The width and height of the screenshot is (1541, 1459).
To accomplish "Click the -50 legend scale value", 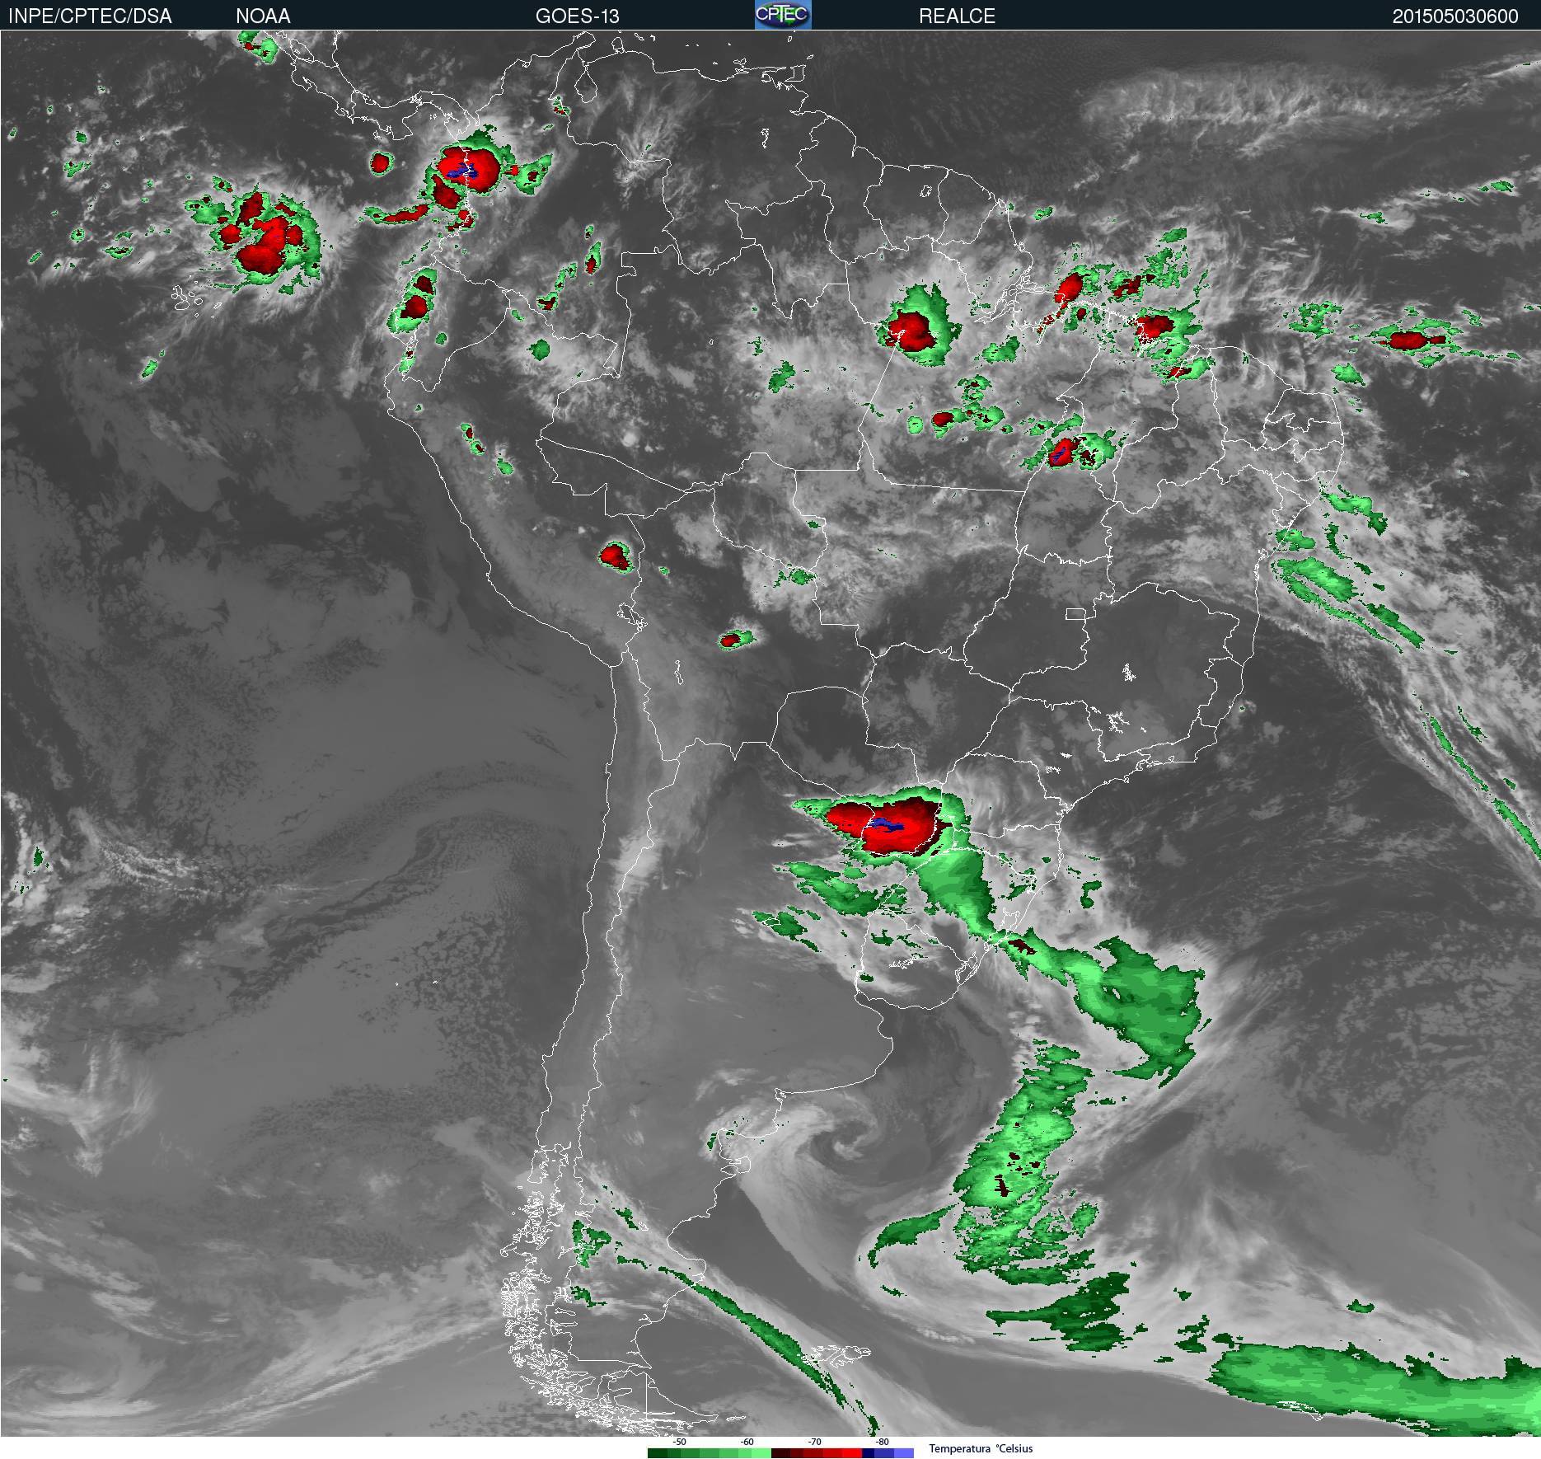I will coord(679,1443).
